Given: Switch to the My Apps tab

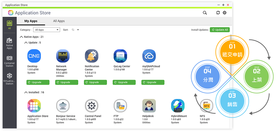Looking at the screenshot, I should 31,21.
